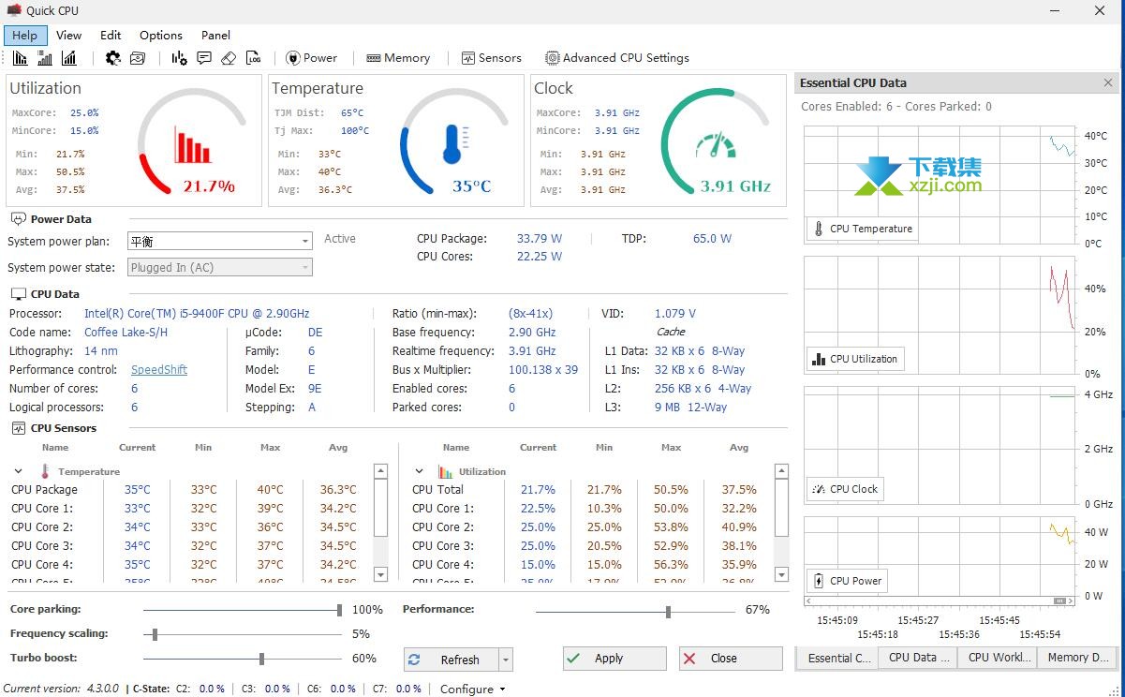This screenshot has width=1125, height=697.
Task: Click the colored bars icon beside Utilization header
Action: pos(446,471)
